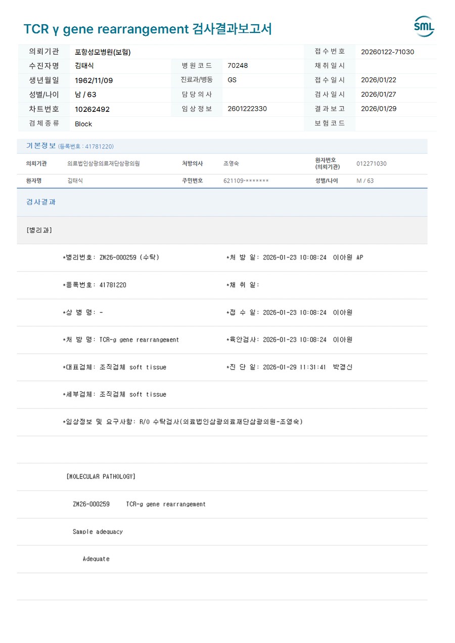
Task: Select diagnosis date line with 박경신
Action: tap(289, 367)
